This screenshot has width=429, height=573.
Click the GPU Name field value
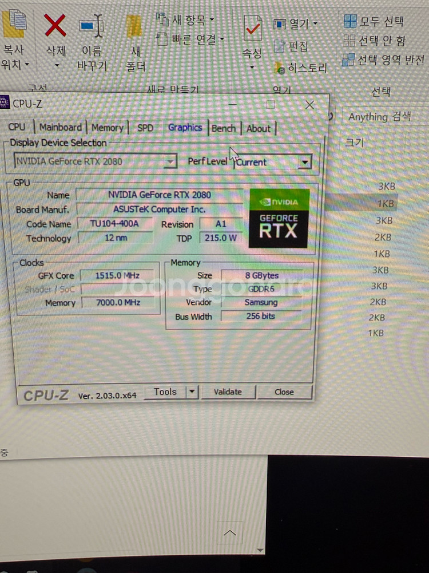160,195
